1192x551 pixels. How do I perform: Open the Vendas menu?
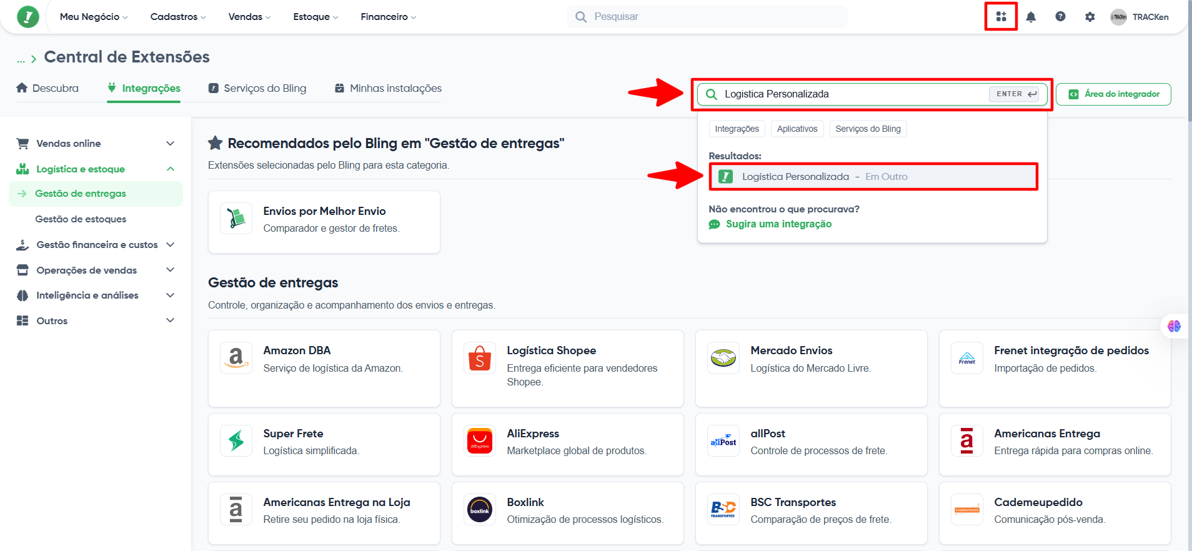tap(249, 17)
